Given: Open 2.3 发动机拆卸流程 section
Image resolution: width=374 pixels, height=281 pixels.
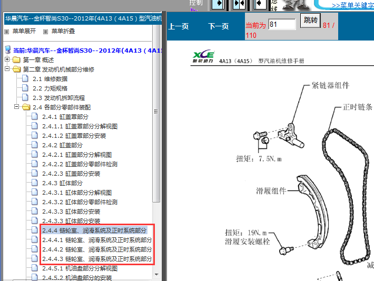Looking at the screenshot, I should point(59,98).
